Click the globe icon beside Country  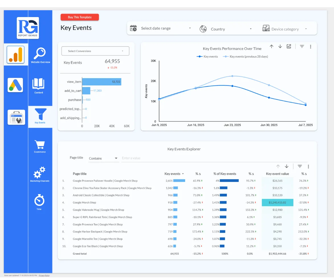click(x=203, y=29)
